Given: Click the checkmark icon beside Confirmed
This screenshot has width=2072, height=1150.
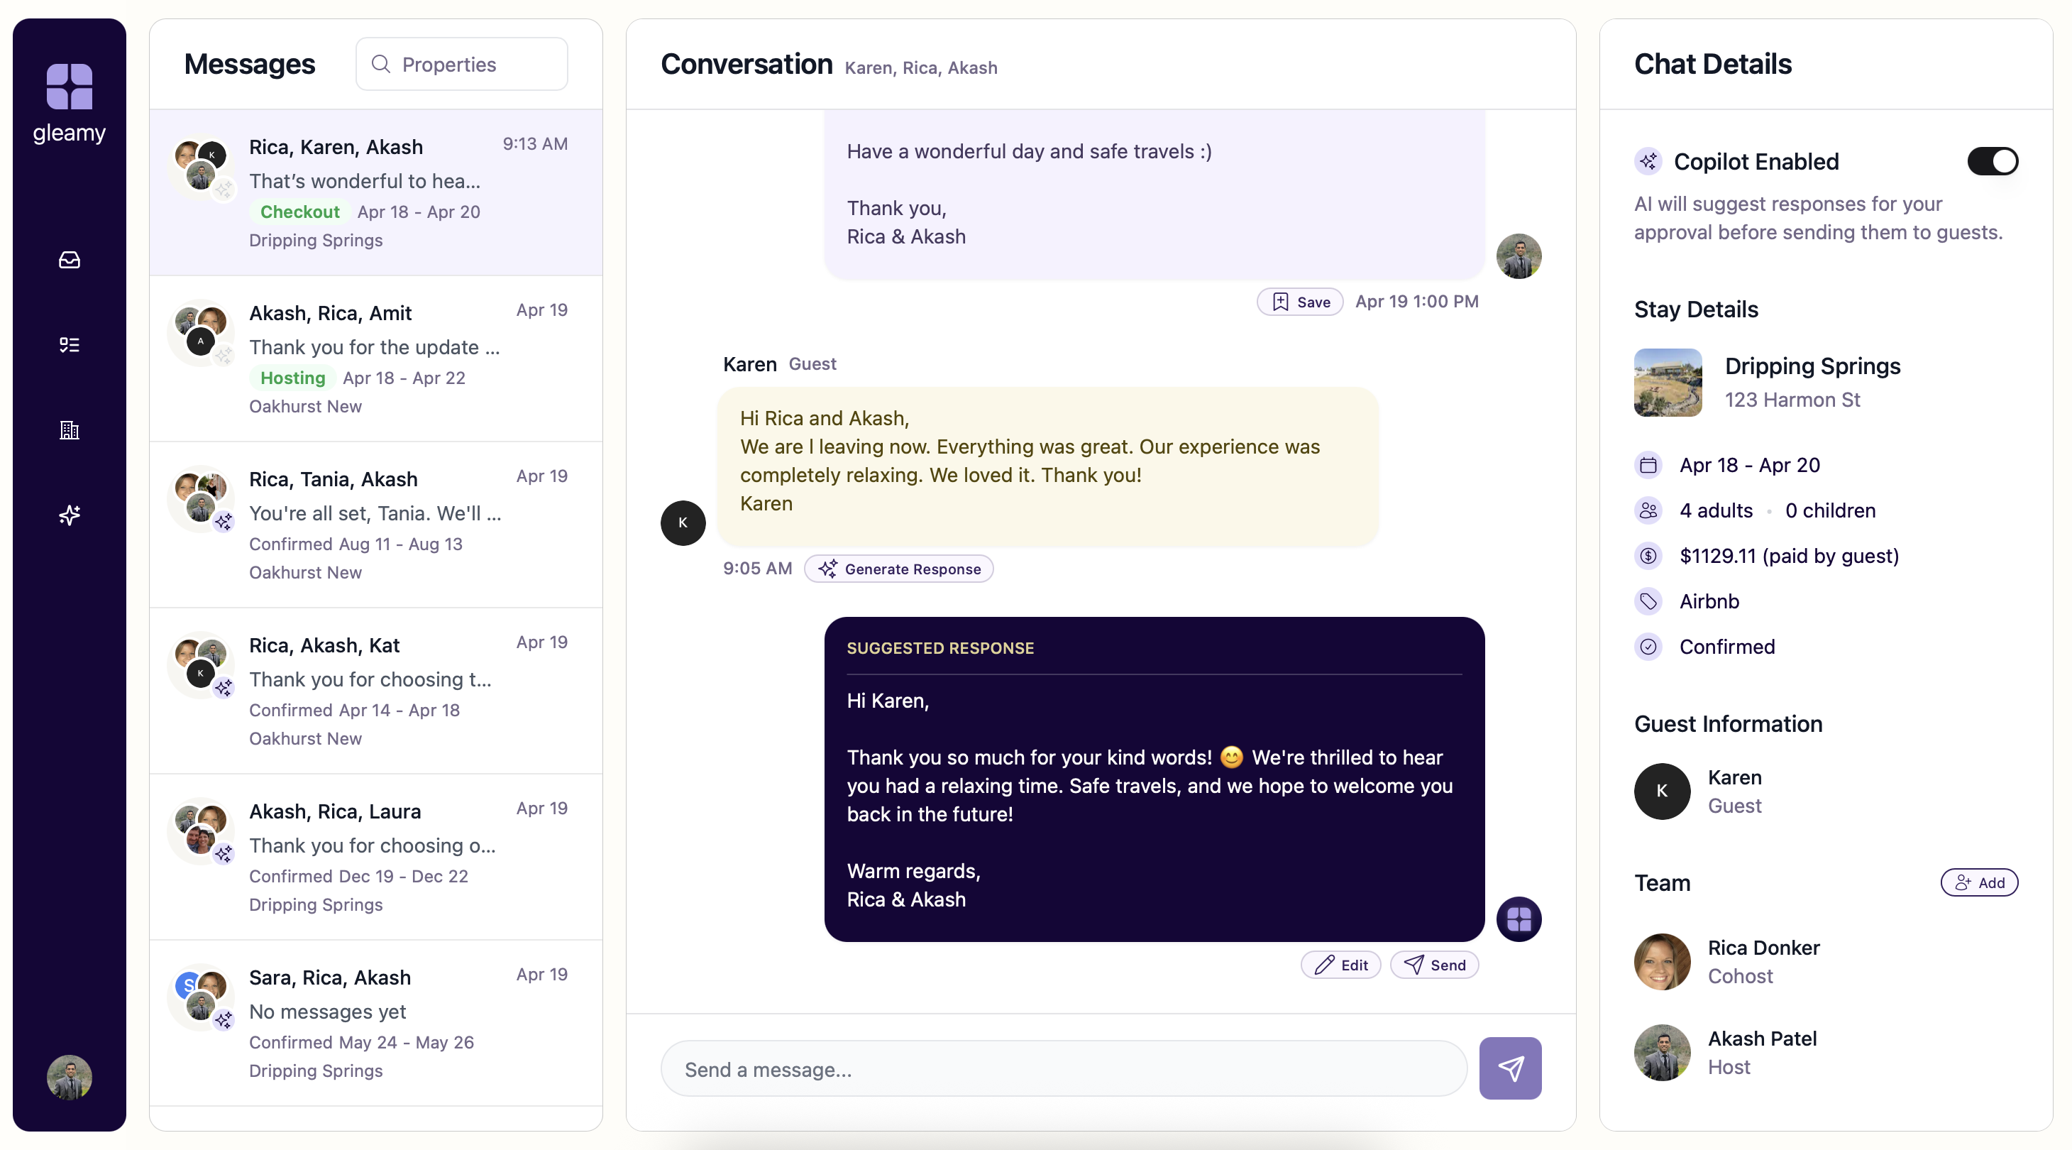Looking at the screenshot, I should coord(1648,646).
